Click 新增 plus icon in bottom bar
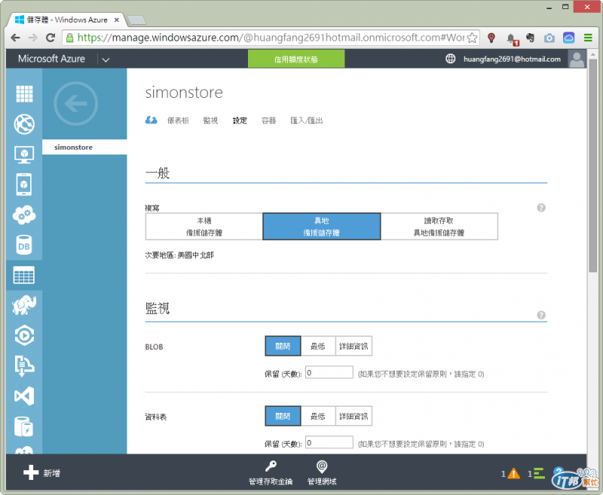603x495 pixels. click(x=31, y=472)
